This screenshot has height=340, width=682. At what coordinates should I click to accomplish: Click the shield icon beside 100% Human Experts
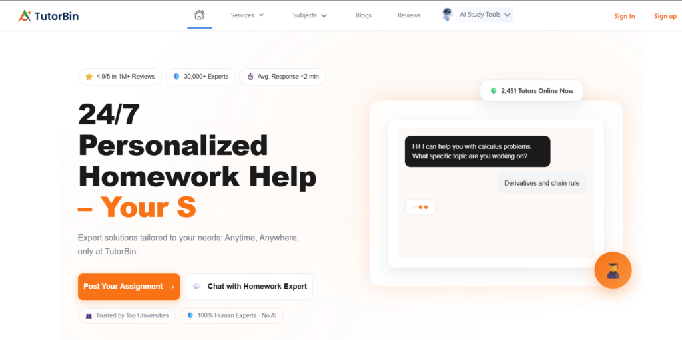click(x=190, y=315)
